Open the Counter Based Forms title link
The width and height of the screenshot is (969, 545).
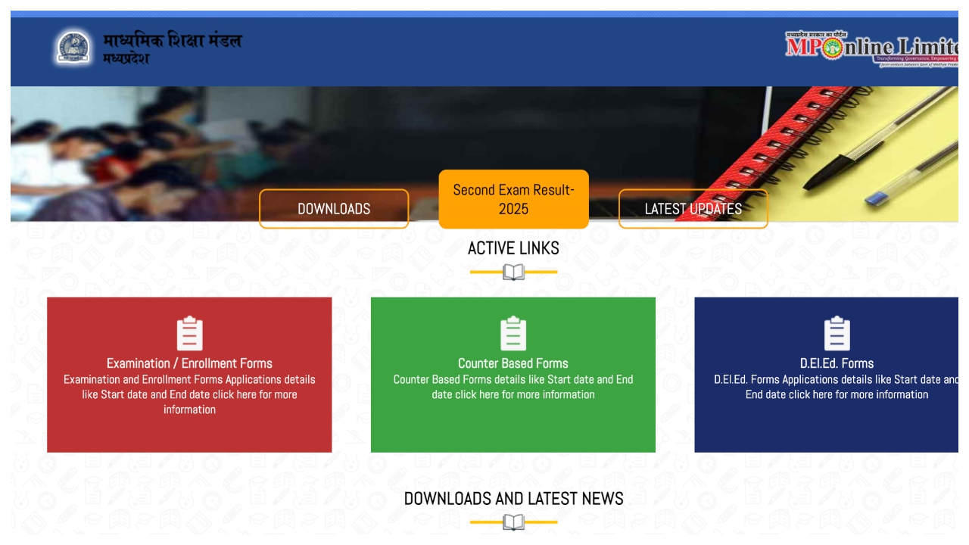tap(513, 363)
